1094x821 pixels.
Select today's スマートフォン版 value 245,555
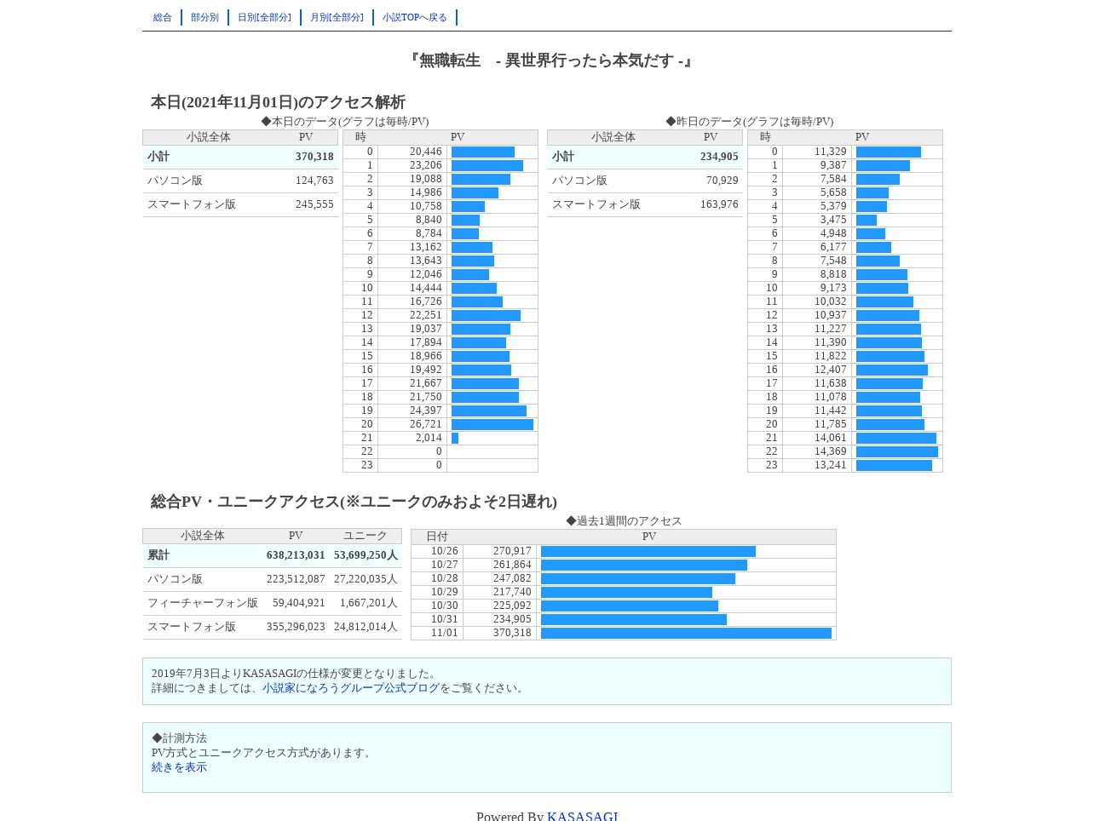tap(314, 204)
